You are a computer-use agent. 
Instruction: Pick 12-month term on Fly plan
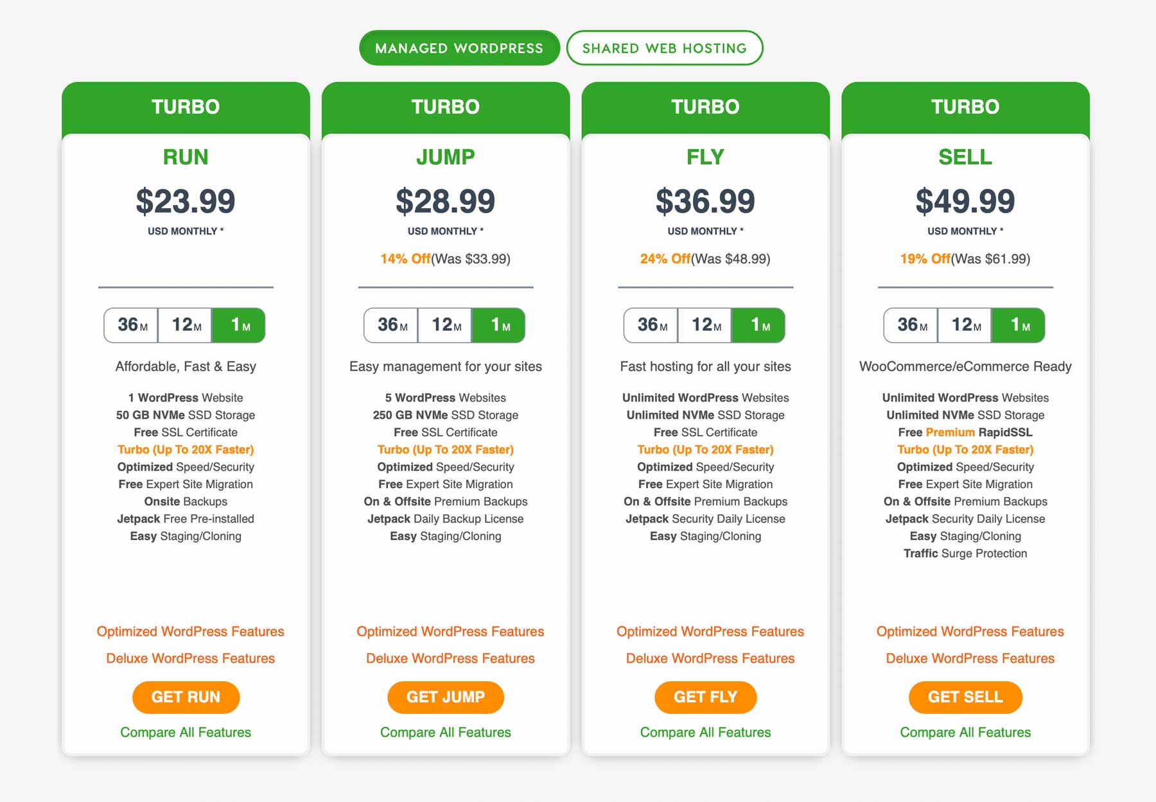[x=705, y=325]
